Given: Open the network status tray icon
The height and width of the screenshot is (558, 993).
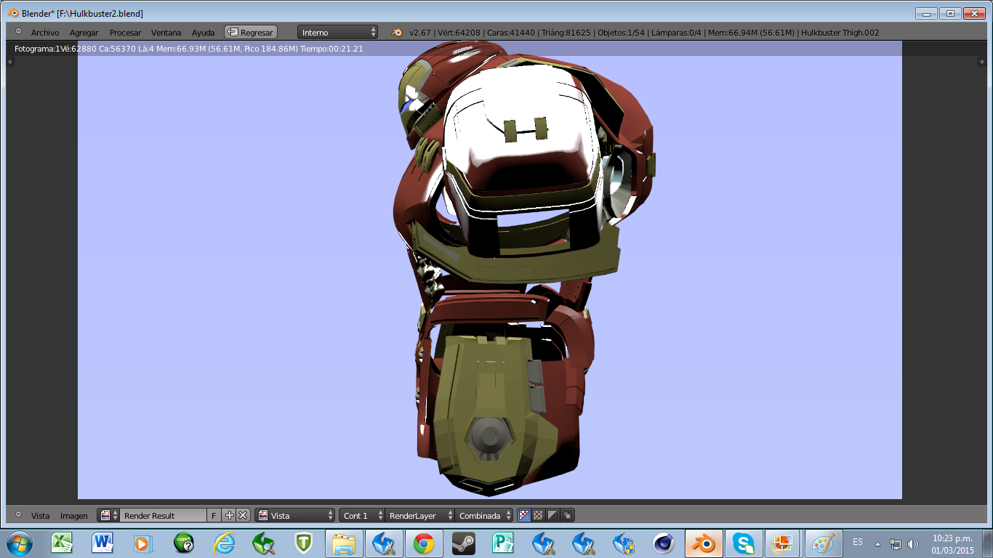Looking at the screenshot, I should click(896, 543).
